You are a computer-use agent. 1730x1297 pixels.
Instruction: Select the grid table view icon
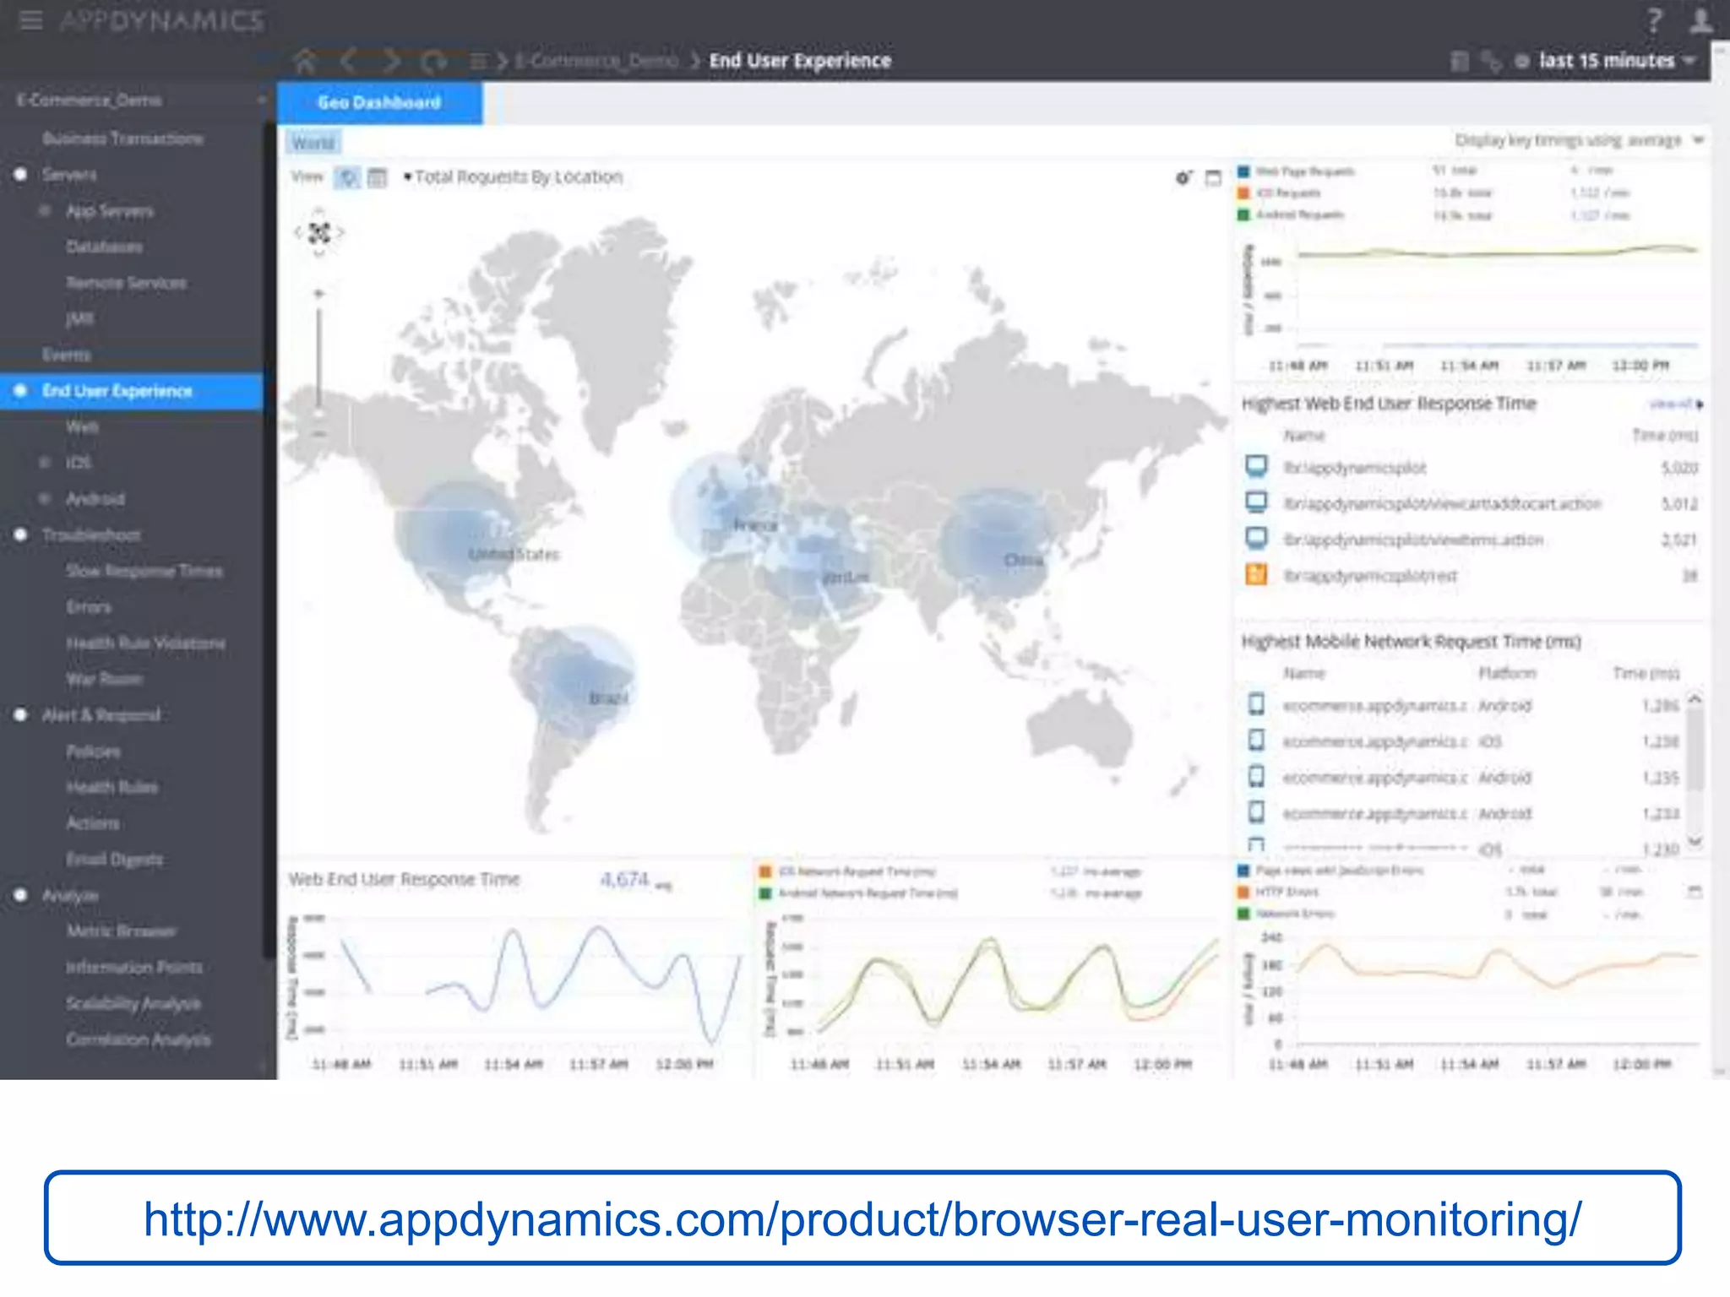(377, 177)
